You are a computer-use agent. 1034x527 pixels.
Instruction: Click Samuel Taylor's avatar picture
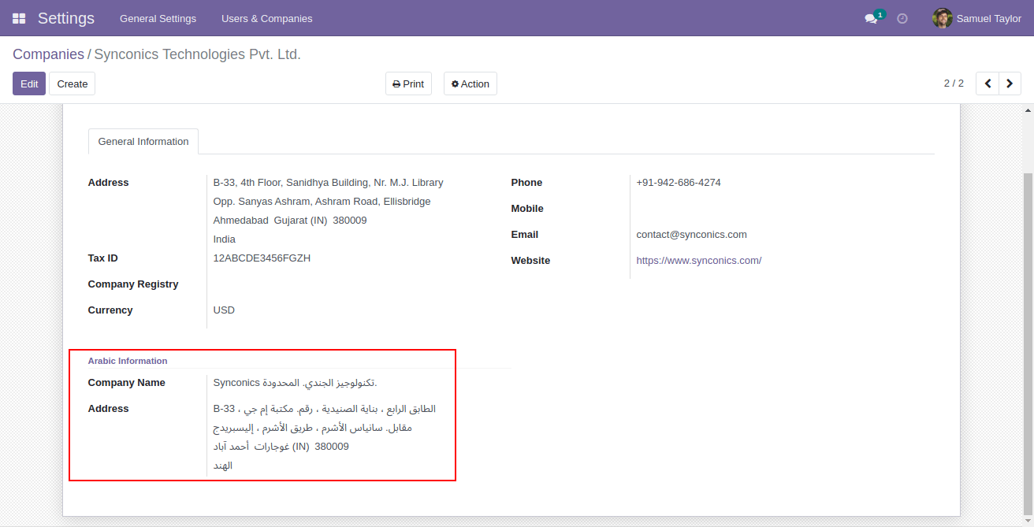[x=942, y=18]
